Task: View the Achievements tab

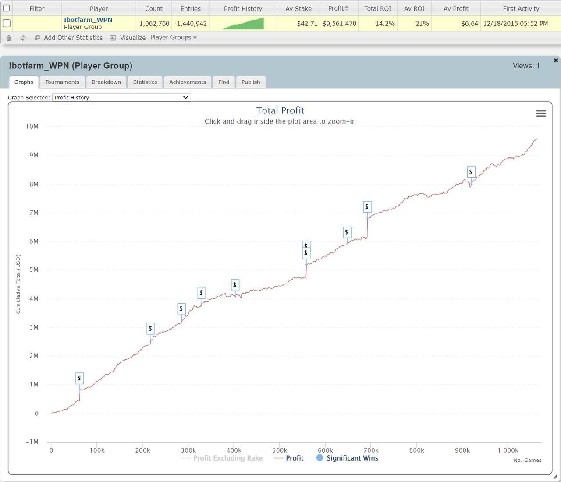Action: pyautogui.click(x=188, y=82)
